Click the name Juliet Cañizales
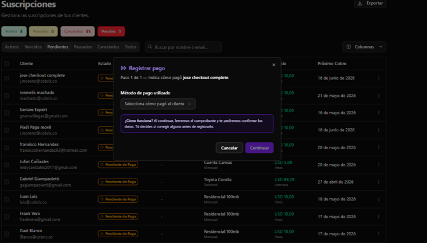 (x=34, y=161)
